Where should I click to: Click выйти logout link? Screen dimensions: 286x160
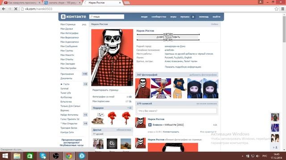(x=216, y=17)
